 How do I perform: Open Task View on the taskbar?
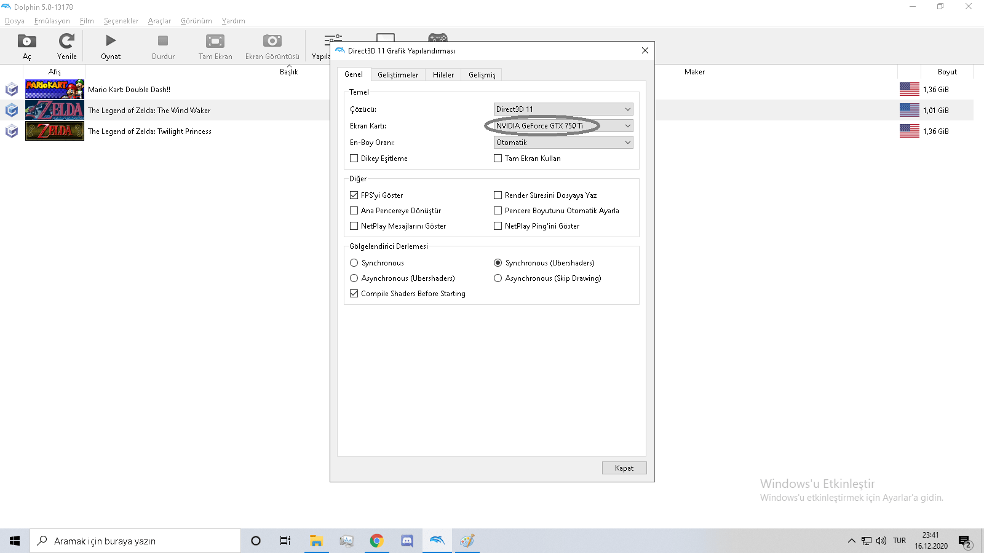(x=285, y=541)
